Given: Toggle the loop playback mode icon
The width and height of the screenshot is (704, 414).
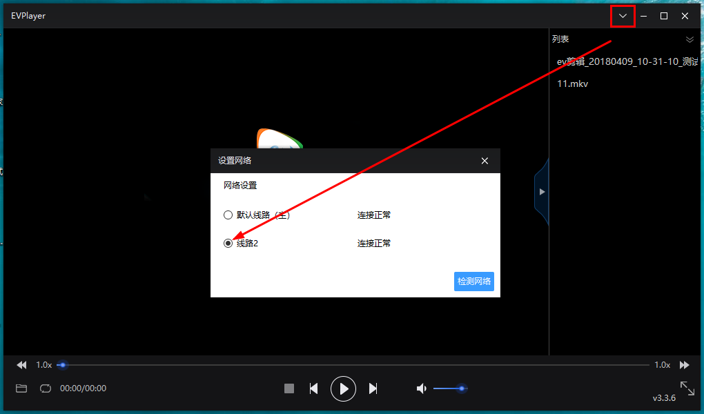Looking at the screenshot, I should [x=46, y=388].
